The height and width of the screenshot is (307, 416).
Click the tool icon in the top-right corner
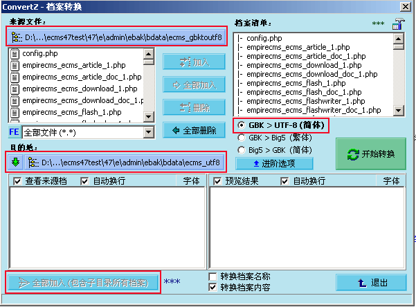coord(397,23)
